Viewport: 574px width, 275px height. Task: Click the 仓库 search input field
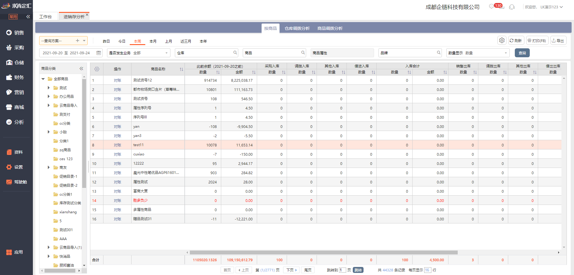point(206,53)
